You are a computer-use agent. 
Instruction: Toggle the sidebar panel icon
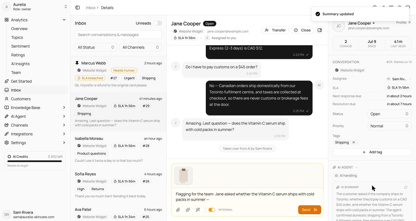coord(78,8)
